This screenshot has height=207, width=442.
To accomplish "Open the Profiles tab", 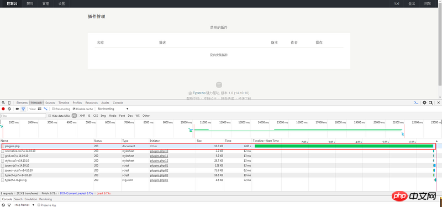I will 77,103.
